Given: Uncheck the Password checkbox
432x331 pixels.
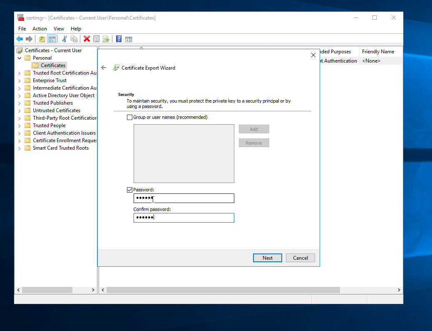Looking at the screenshot, I should [129, 190].
